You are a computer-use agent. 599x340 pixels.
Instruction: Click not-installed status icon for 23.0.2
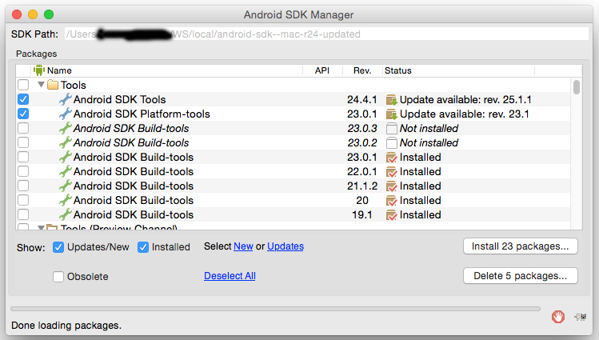click(392, 143)
